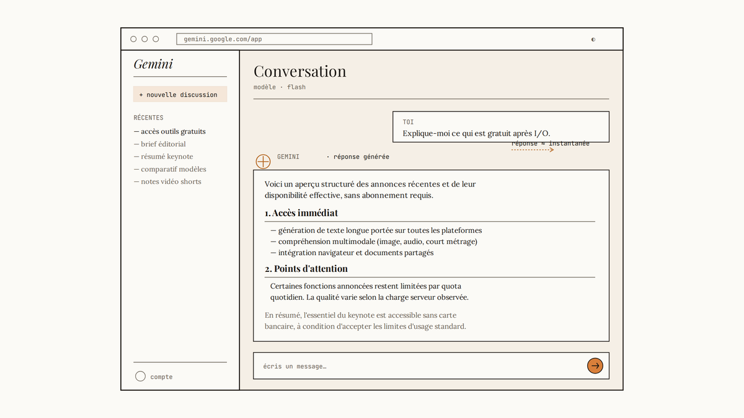The width and height of the screenshot is (744, 418).
Task: Click the 'Certaines fonctions annoncées' paragraph
Action: [x=370, y=292]
